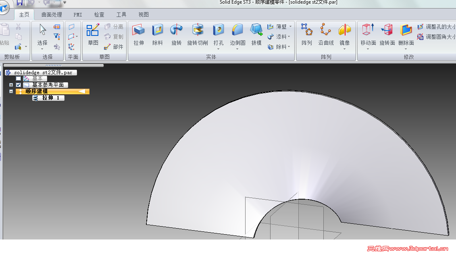Click the 删除面 delete face tool
The height and width of the screenshot is (254, 456).
click(406, 34)
